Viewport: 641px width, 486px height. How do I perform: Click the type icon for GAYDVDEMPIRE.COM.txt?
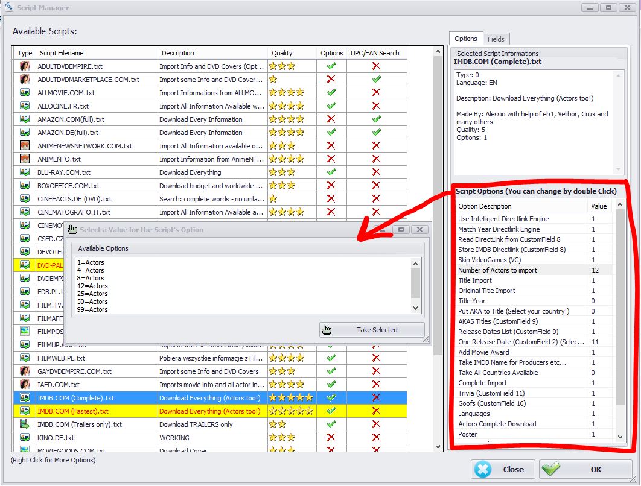pos(25,371)
